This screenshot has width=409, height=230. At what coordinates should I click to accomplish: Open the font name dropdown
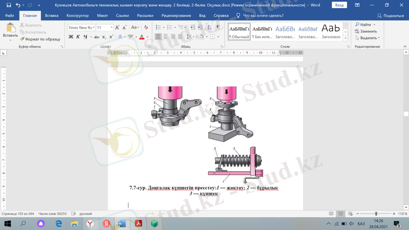[x=94, y=28]
